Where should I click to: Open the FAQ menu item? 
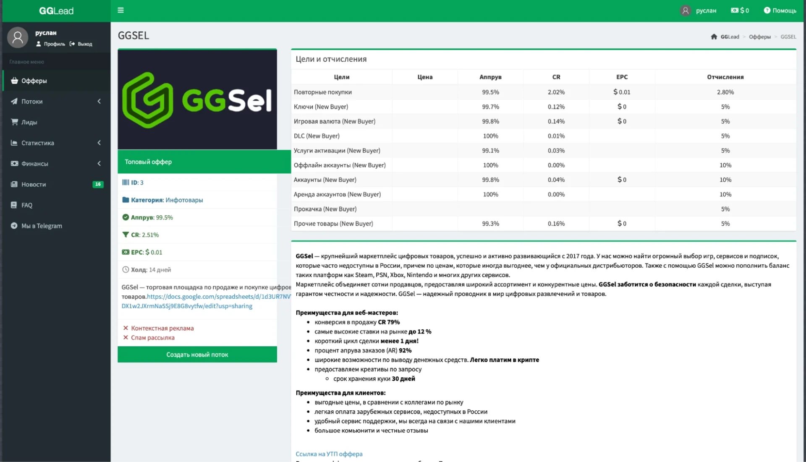pos(56,205)
